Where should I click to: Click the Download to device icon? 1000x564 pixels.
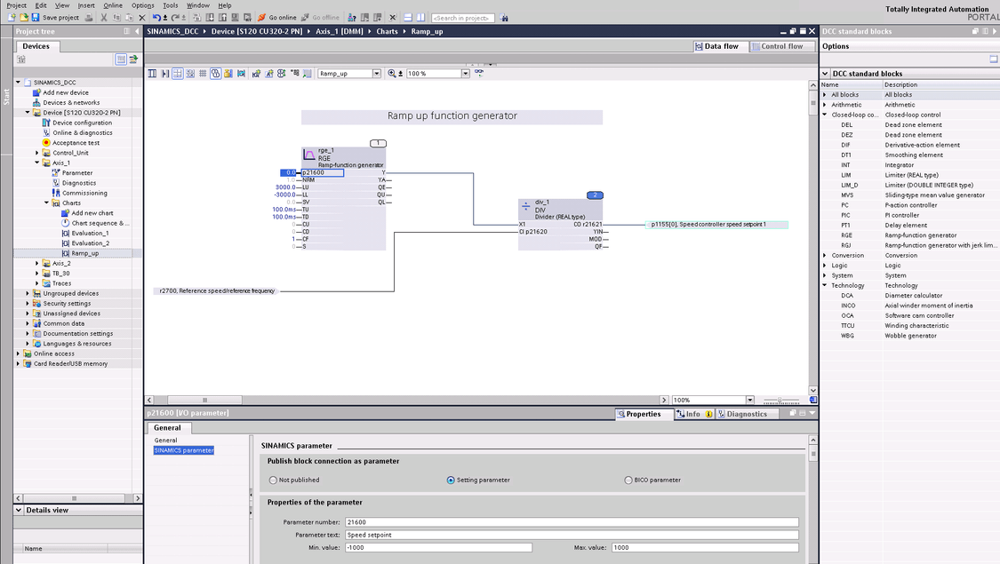click(x=210, y=18)
